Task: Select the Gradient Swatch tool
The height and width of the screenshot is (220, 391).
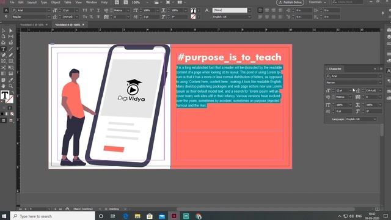Action: pos(3,73)
